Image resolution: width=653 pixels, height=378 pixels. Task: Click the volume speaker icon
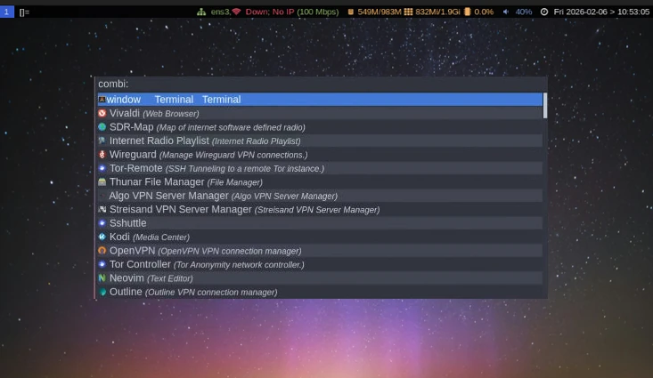(506, 12)
